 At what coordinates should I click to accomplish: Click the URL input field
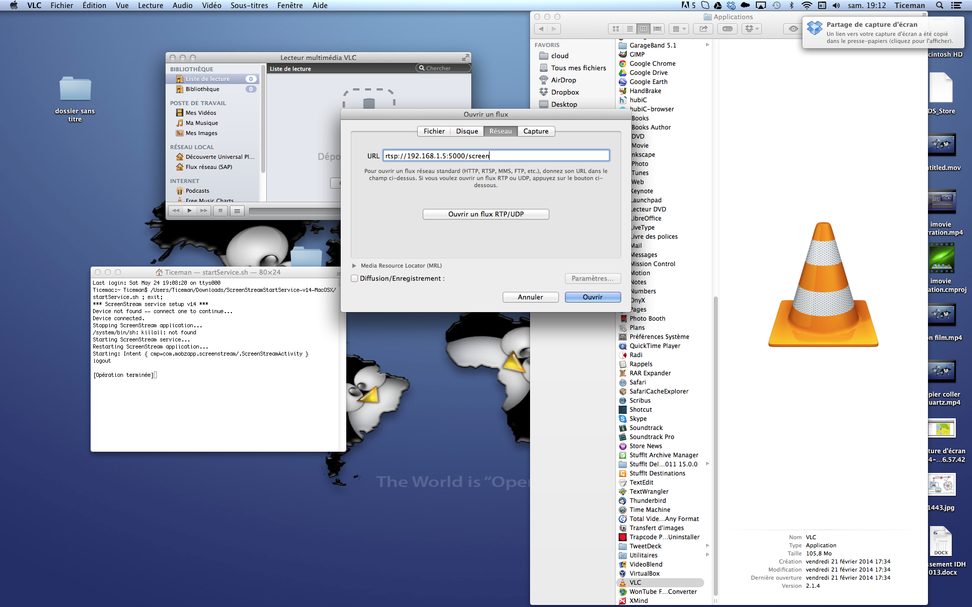pos(496,156)
